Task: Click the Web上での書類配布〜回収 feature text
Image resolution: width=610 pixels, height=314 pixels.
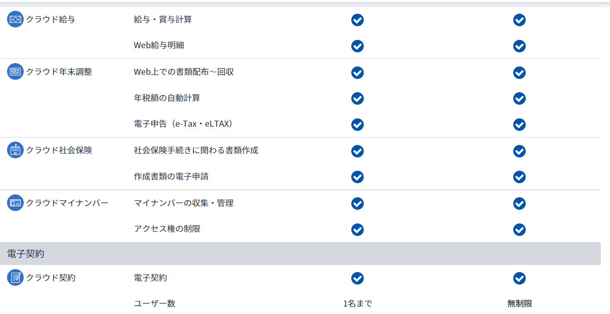Action: 184,72
